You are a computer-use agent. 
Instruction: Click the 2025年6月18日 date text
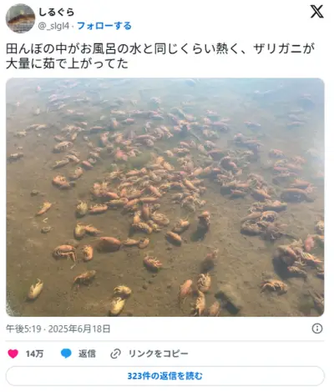[79, 329]
